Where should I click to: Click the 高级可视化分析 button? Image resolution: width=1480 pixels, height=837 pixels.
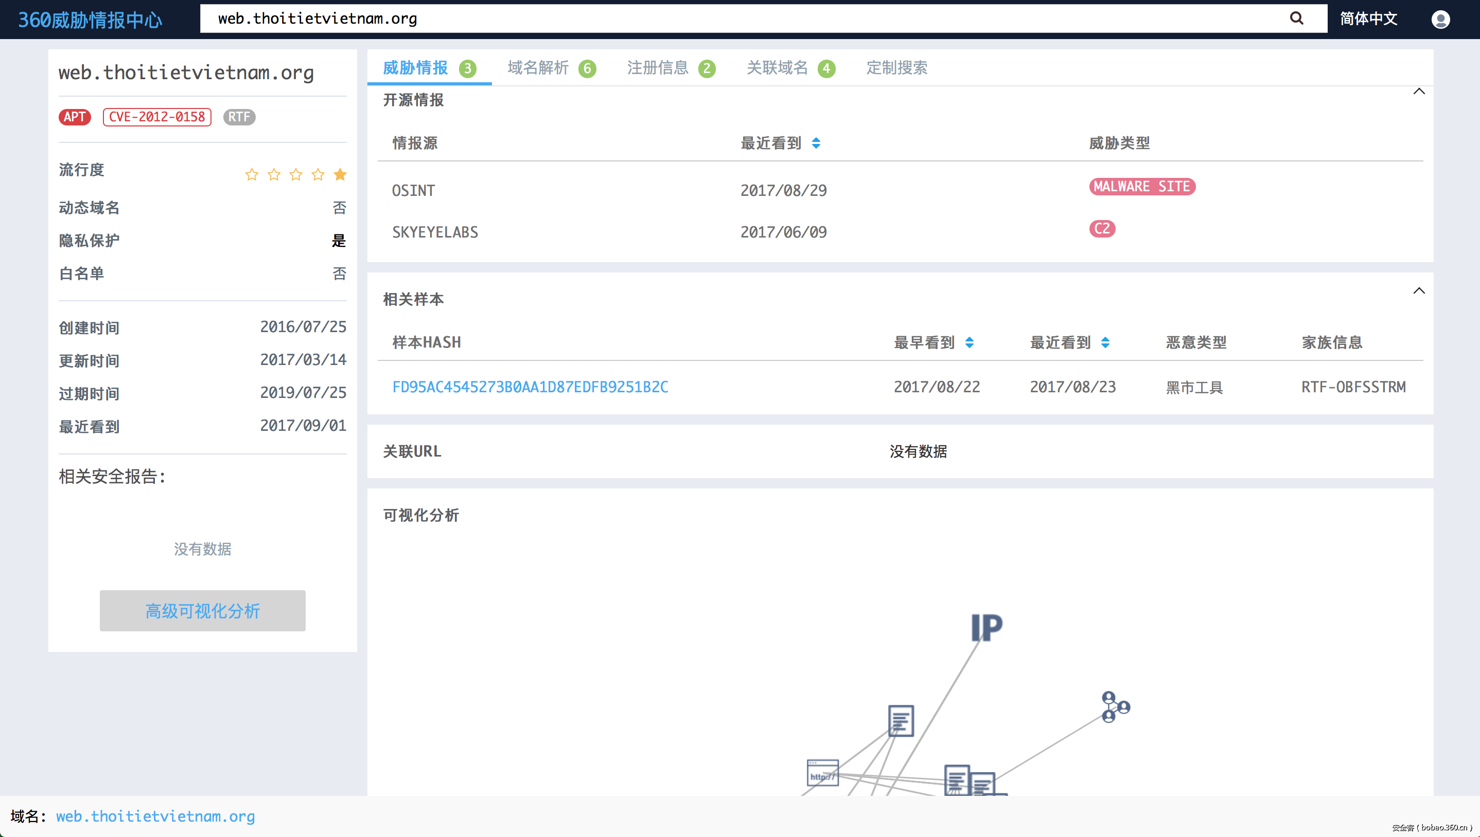[202, 611]
